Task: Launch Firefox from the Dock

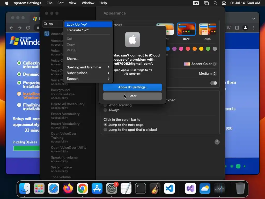Action: click(68, 188)
